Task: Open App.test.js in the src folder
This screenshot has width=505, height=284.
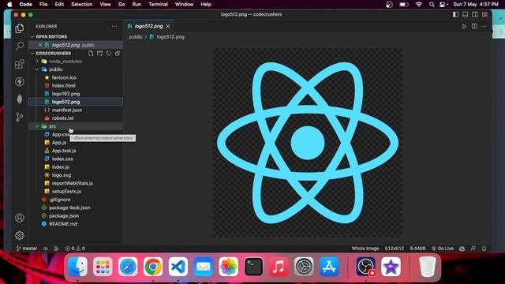Action: pyautogui.click(x=64, y=151)
